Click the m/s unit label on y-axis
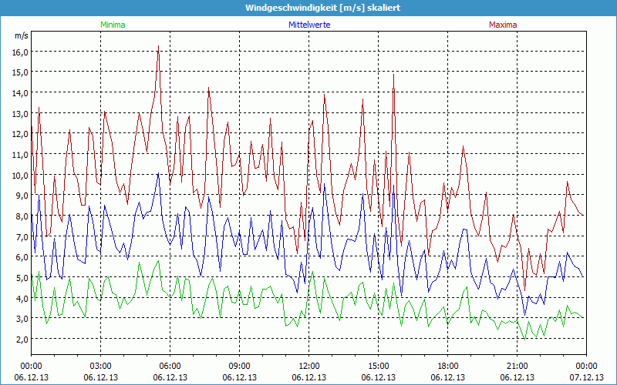The image size is (617, 385). tap(22, 35)
